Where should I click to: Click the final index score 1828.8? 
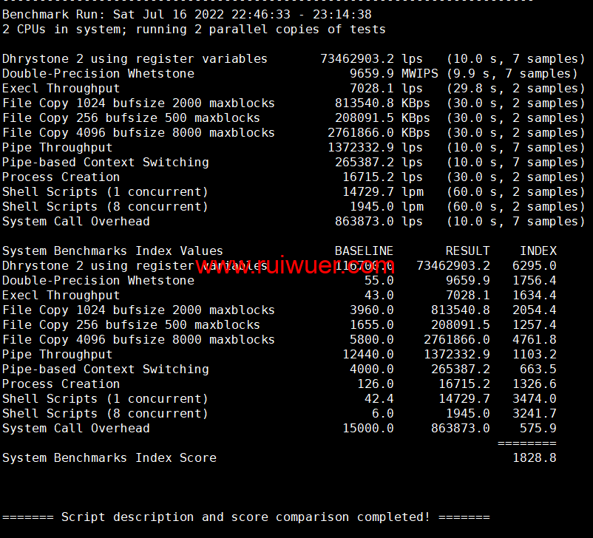(x=534, y=458)
